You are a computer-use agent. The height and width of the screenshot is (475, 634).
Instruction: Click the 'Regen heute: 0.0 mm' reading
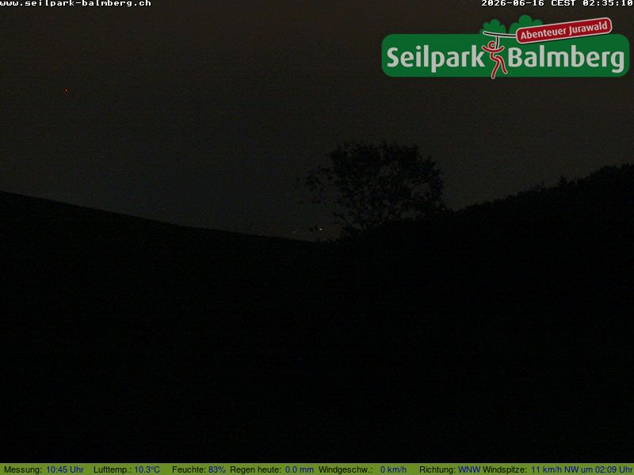click(x=272, y=469)
